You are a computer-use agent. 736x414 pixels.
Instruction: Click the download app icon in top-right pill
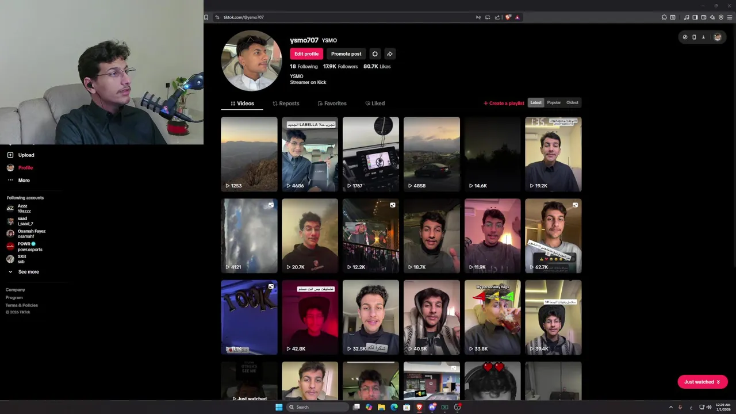pos(703,37)
